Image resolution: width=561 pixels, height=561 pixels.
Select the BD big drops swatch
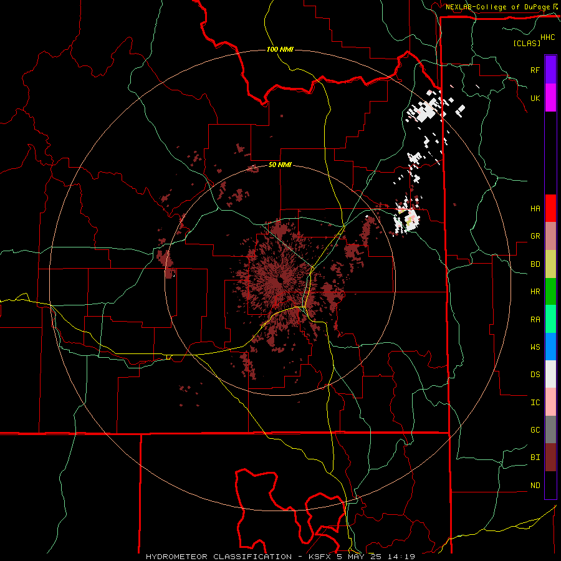pos(550,264)
